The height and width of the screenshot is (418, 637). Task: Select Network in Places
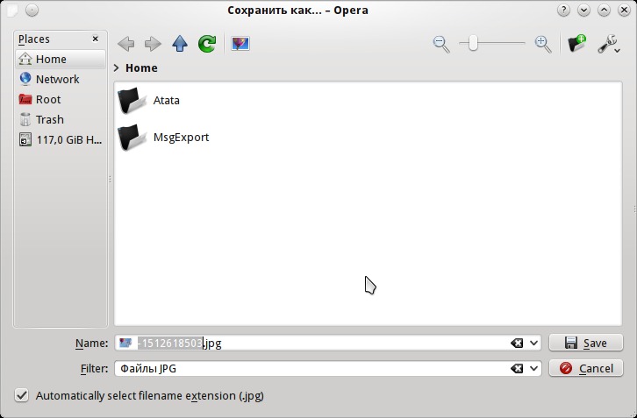pyautogui.click(x=61, y=79)
